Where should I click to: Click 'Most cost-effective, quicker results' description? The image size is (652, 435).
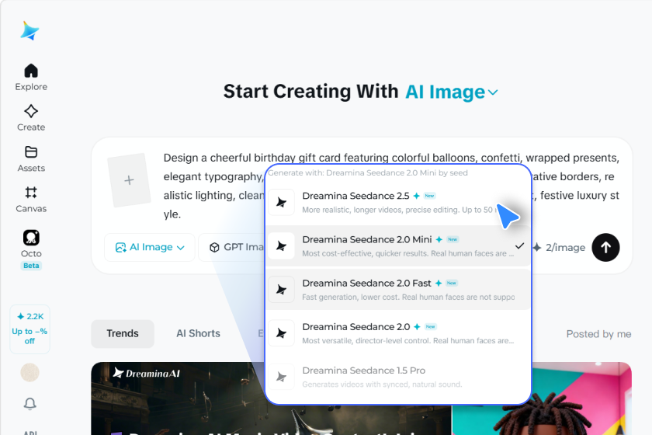point(407,253)
